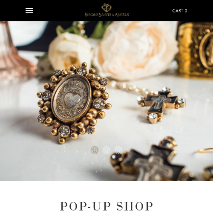Click the sacred heart ring in banner

click(74, 103)
